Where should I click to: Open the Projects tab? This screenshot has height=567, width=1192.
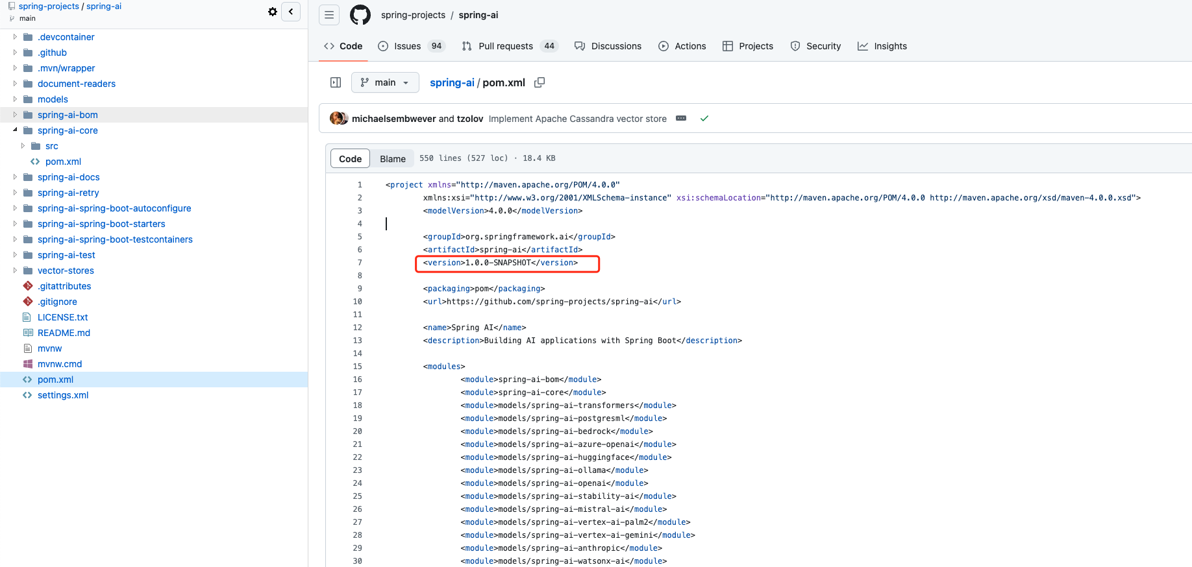pos(748,46)
